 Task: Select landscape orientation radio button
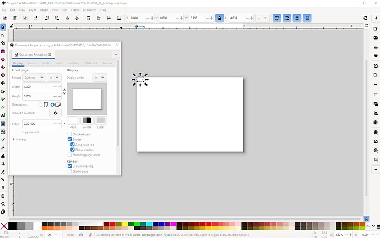[x=52, y=105]
